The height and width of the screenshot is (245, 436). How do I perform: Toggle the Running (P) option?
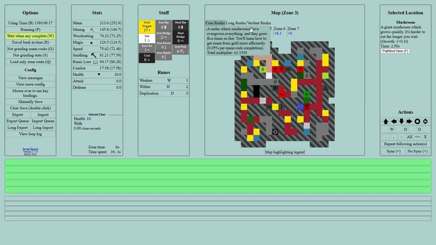pyautogui.click(x=30, y=30)
